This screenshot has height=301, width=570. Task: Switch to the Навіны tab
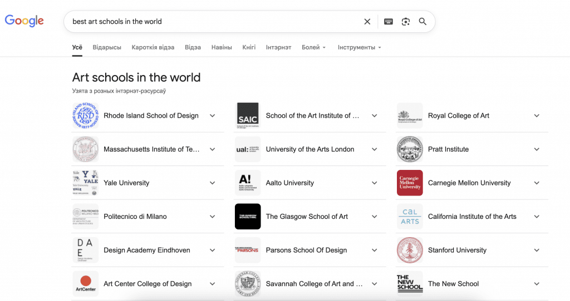pyautogui.click(x=222, y=48)
